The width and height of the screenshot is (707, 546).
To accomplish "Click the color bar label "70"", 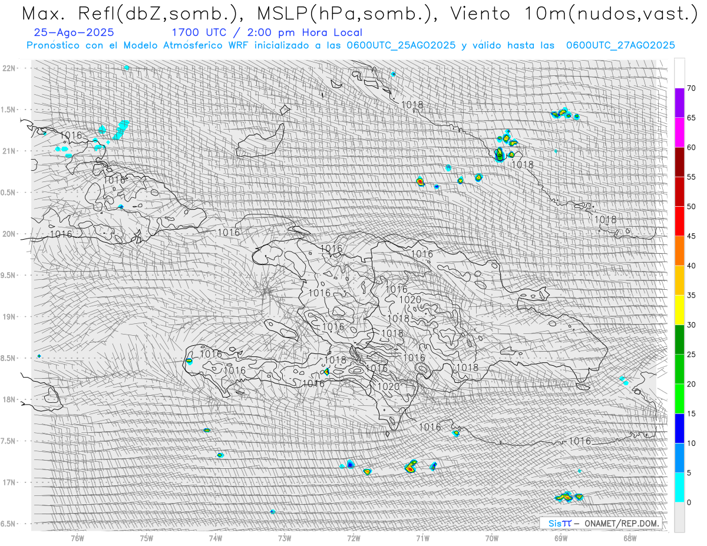I will 691,88.
